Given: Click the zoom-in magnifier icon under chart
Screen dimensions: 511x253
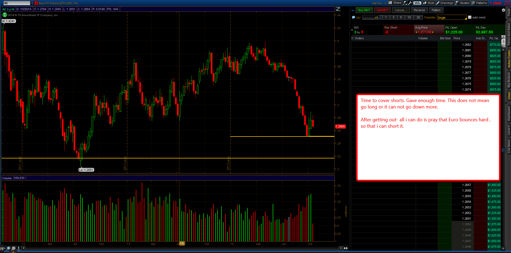Looking at the screenshot, I should pyautogui.click(x=9, y=248).
